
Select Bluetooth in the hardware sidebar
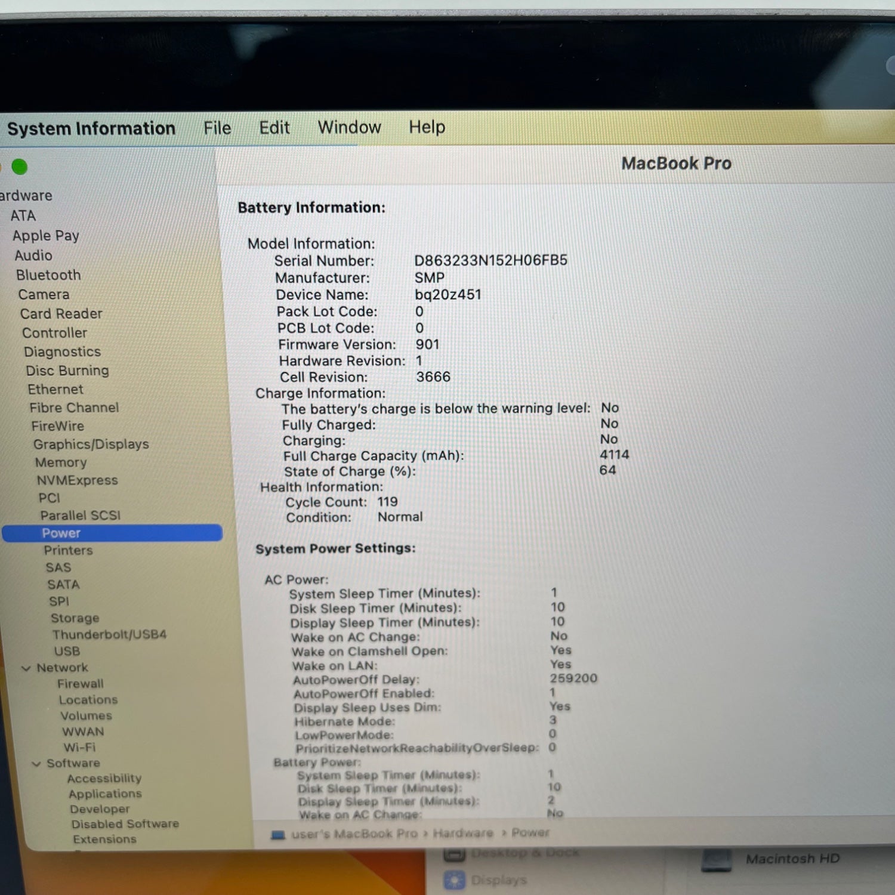pyautogui.click(x=48, y=275)
